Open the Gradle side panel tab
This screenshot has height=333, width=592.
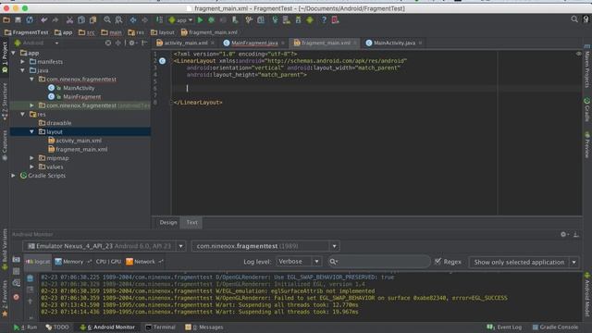pyautogui.click(x=586, y=109)
